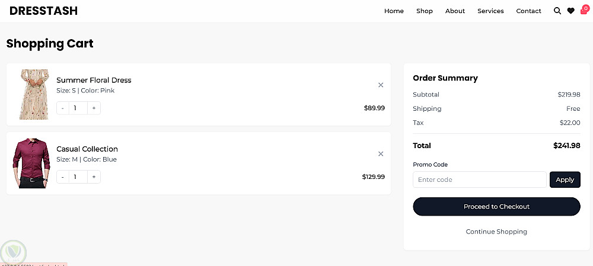593x266 pixels.
Task: Click the DRESSTASH logo
Action: click(43, 11)
